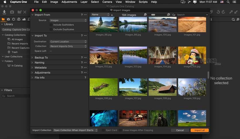Screen dimensions: 240x139
Task: Click the Import all button
Action: pyautogui.click(x=200, y=130)
